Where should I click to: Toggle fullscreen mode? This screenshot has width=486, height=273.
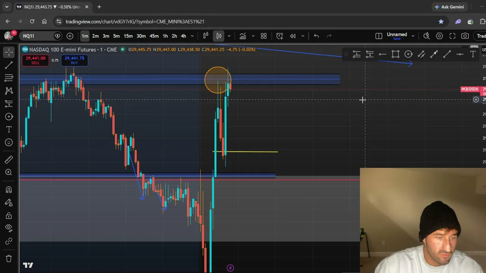click(452, 36)
